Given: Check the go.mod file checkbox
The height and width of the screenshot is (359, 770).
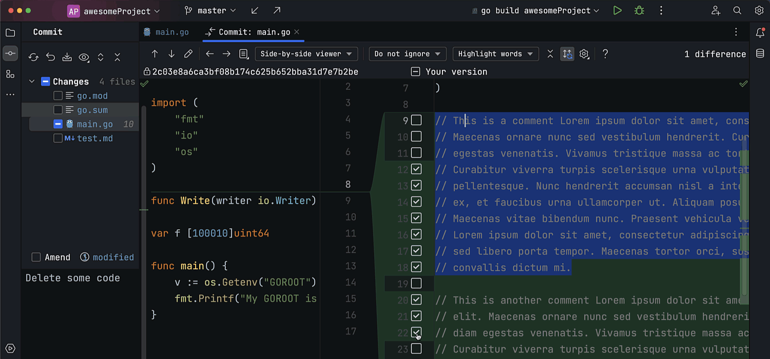Looking at the screenshot, I should [x=58, y=96].
